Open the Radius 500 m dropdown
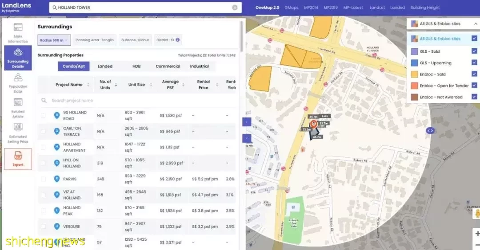 click(54, 40)
